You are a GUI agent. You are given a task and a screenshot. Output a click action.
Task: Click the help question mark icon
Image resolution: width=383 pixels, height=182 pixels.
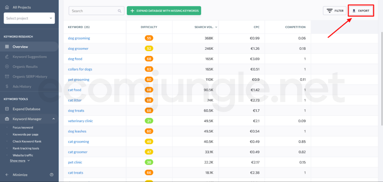[52, 175]
